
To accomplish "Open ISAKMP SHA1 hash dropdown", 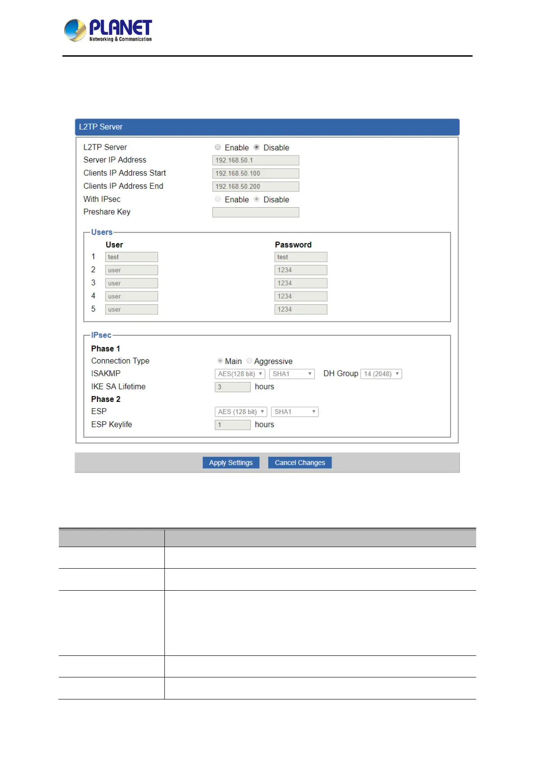I will (292, 374).
